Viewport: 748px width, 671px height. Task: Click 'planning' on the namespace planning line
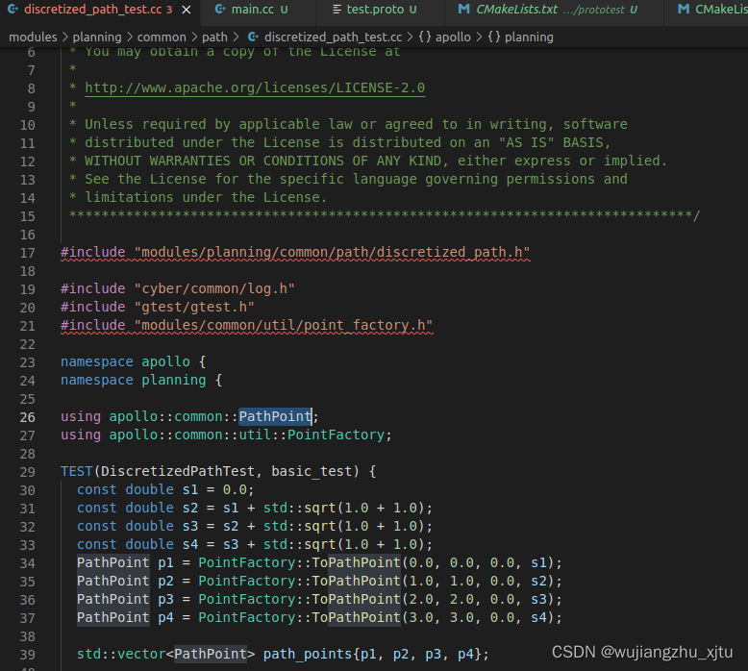click(174, 380)
